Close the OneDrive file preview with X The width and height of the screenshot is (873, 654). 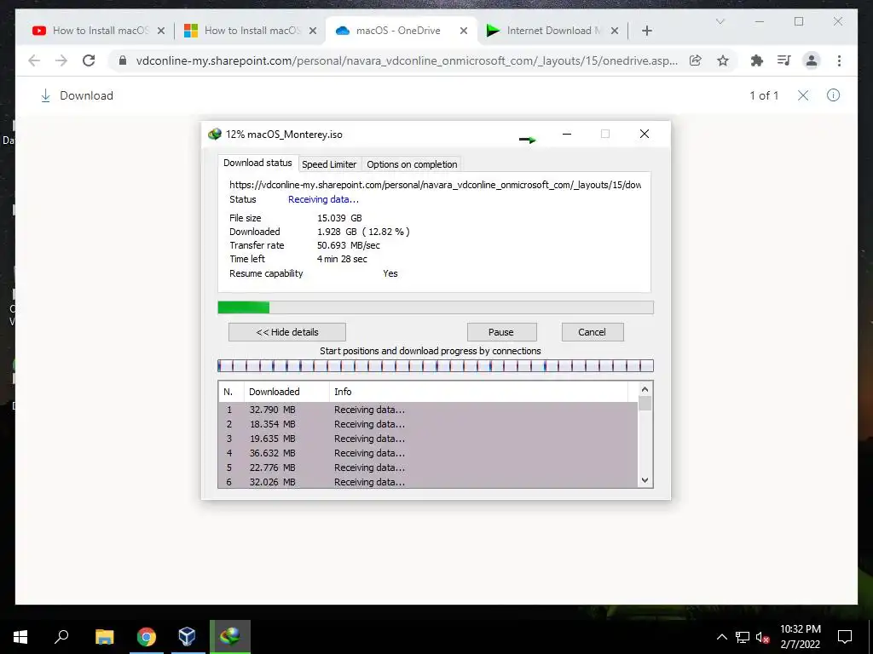tap(803, 95)
